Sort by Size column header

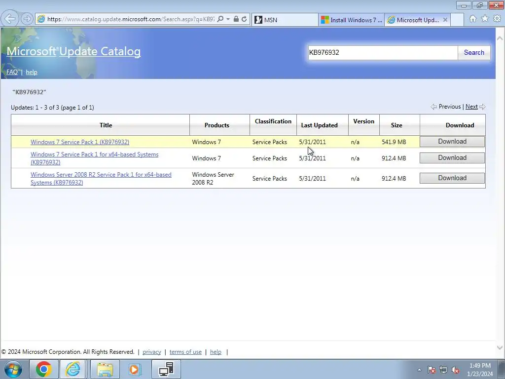point(397,125)
